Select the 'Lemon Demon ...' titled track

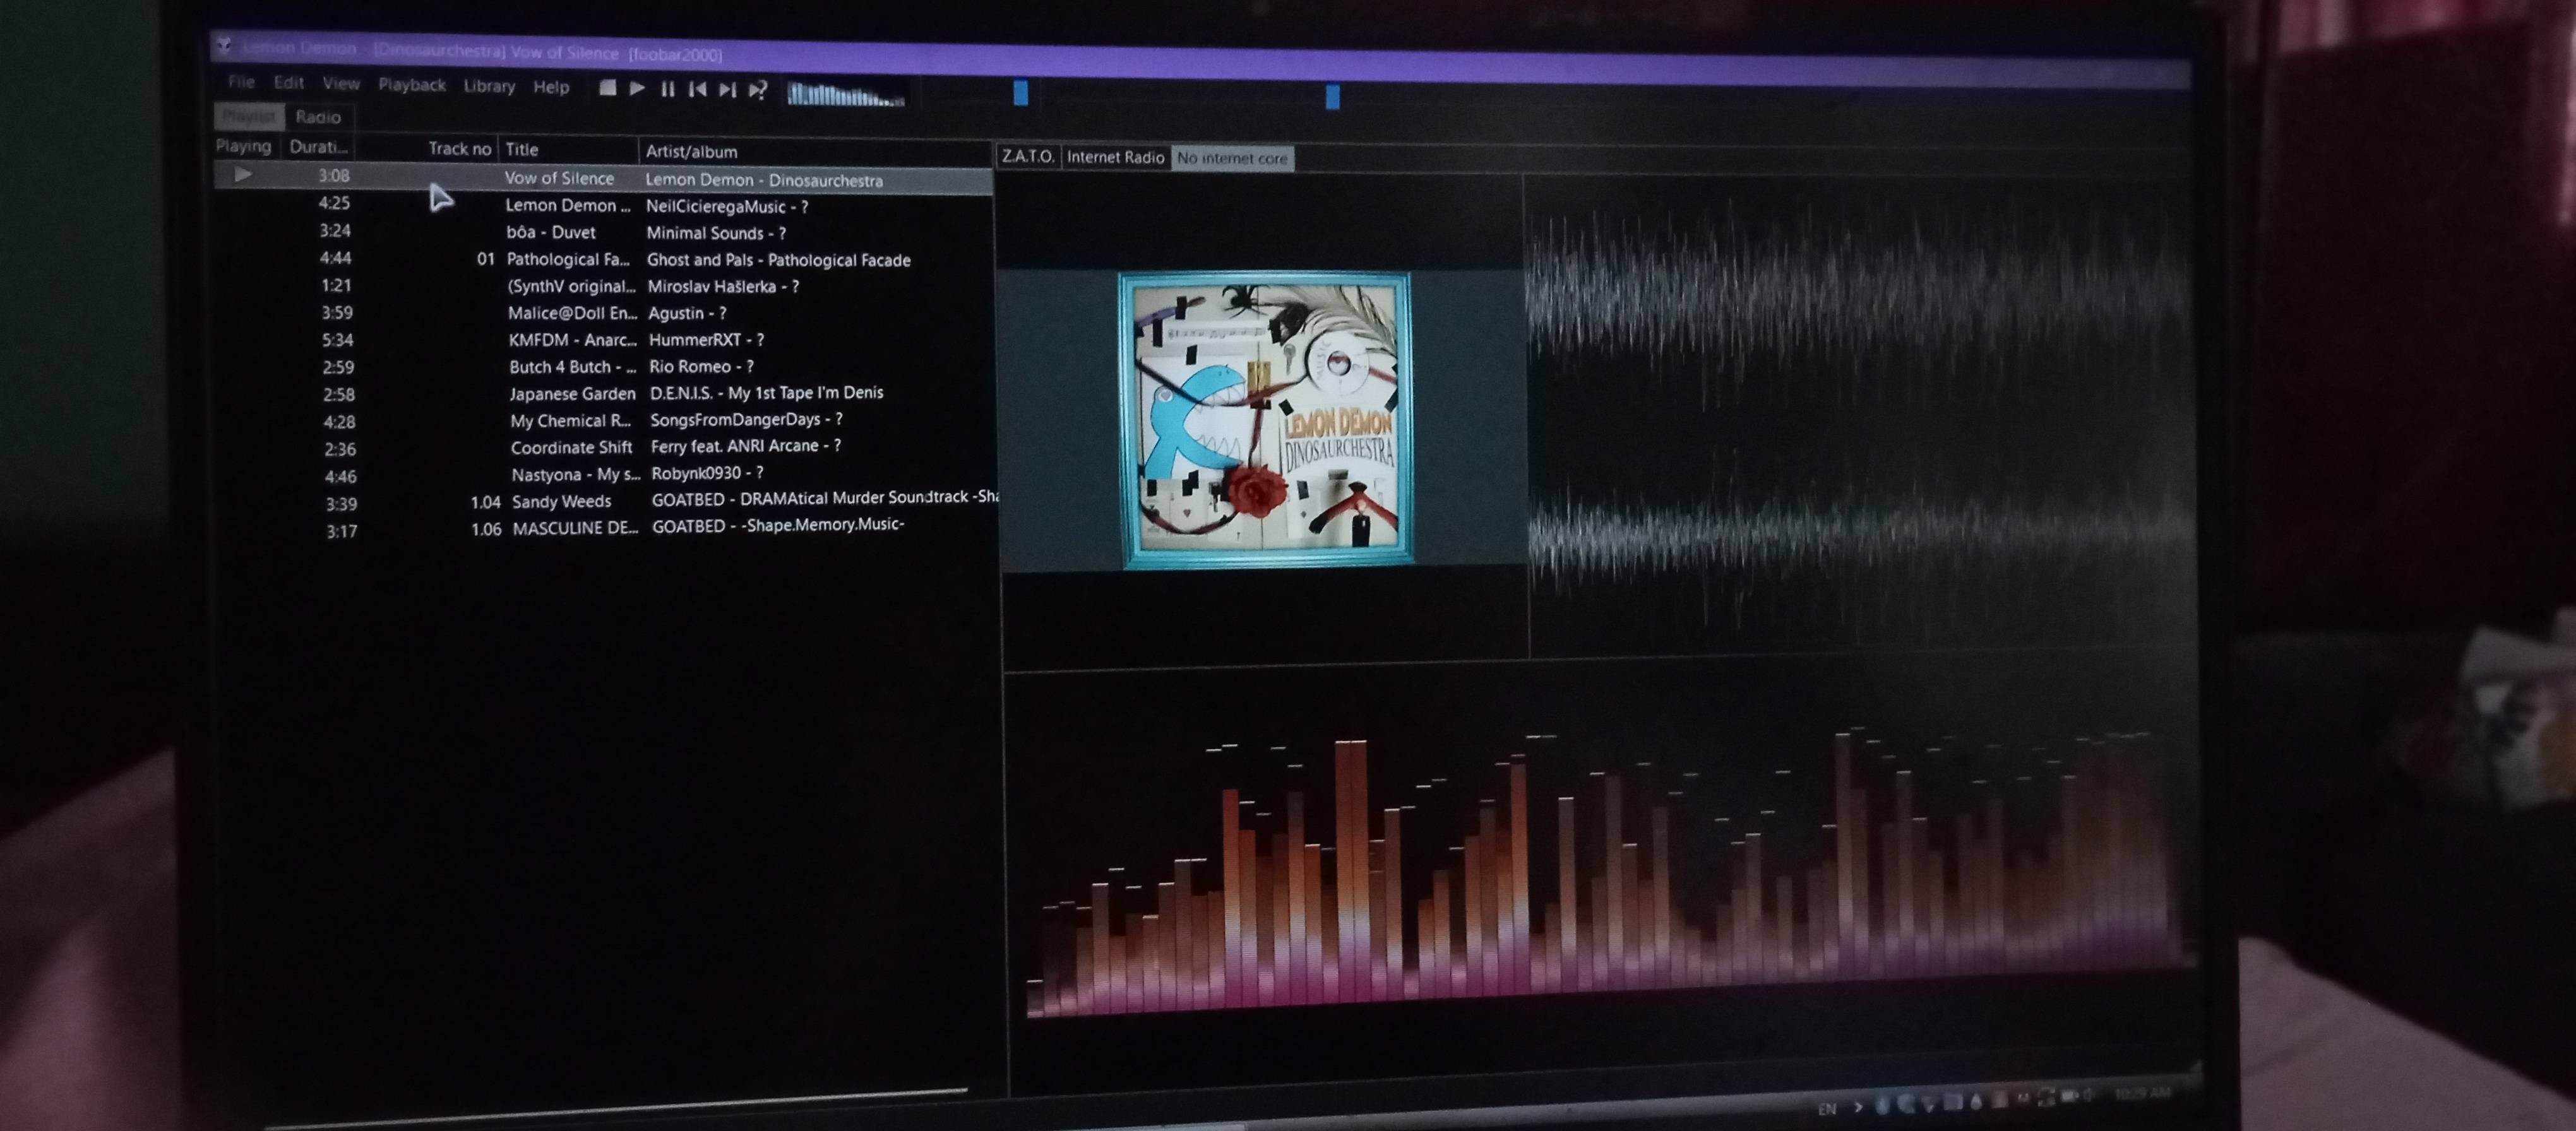tap(568, 205)
